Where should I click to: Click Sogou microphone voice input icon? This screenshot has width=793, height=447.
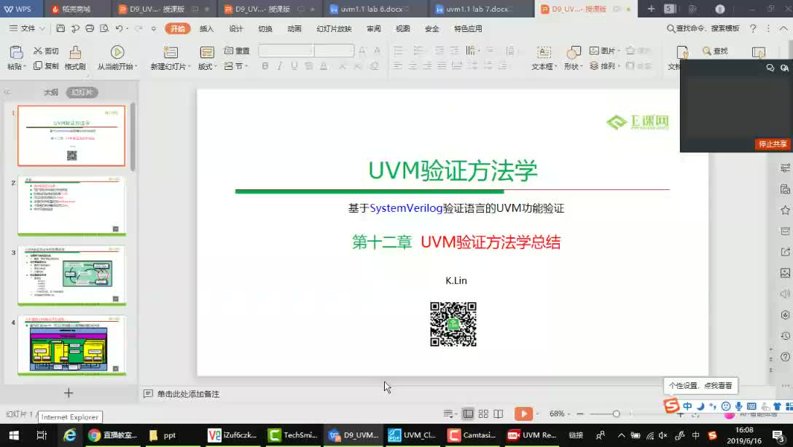739,406
